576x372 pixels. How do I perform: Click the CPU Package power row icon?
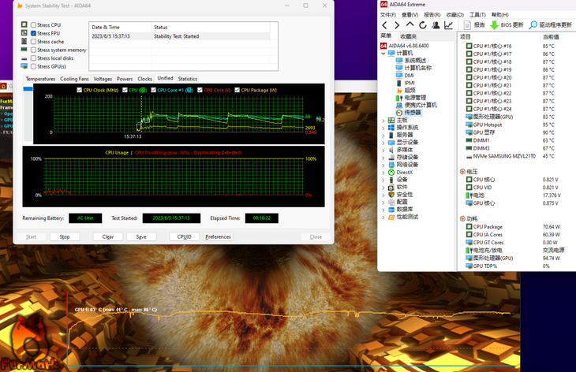point(469,227)
